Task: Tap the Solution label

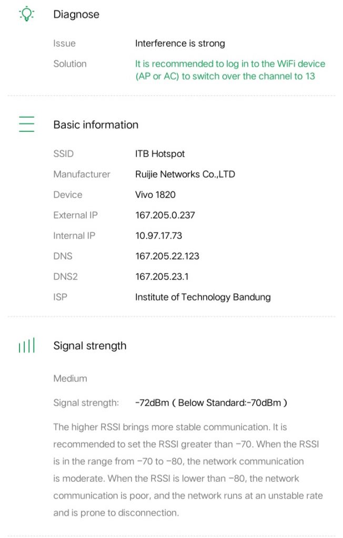Action: click(70, 64)
